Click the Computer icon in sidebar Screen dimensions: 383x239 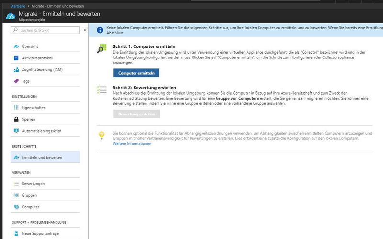pyautogui.click(x=16, y=207)
